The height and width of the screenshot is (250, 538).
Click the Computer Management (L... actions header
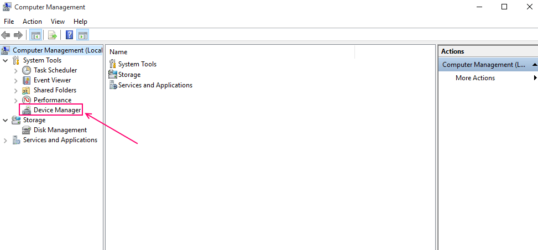point(488,65)
